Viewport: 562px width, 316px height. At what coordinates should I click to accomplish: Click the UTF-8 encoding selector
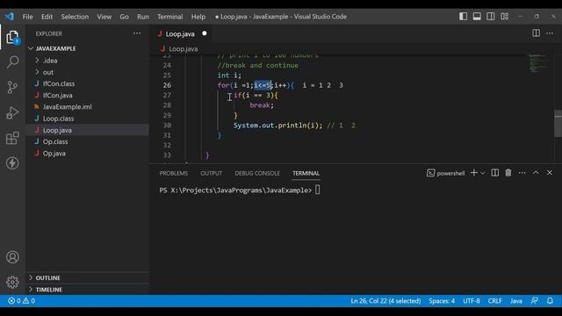tap(472, 301)
